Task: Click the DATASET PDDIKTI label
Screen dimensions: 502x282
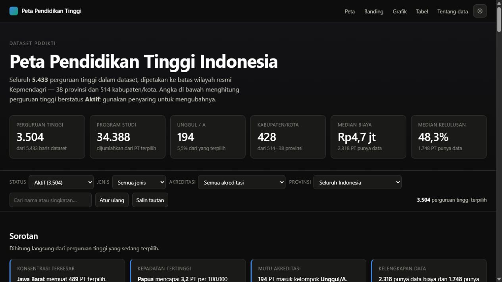Action: [33, 44]
